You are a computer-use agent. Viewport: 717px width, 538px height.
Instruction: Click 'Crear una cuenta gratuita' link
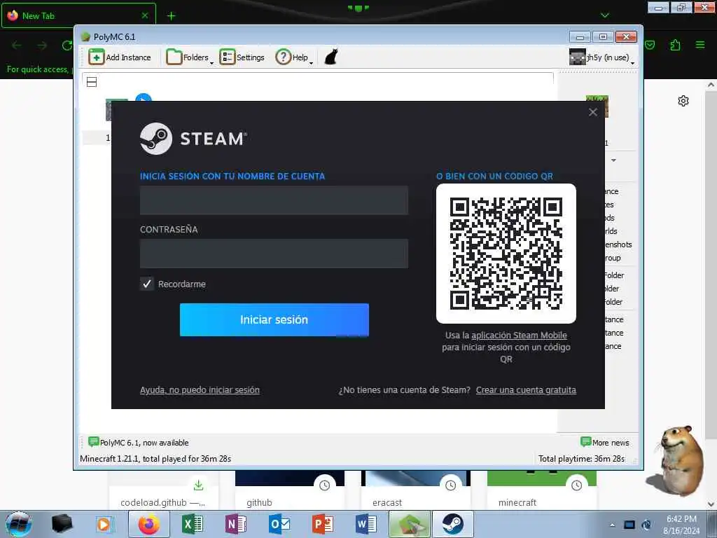point(526,390)
